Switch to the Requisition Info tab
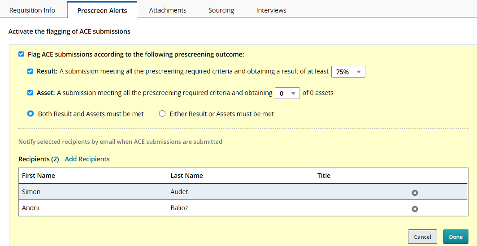The image size is (477, 246). tap(32, 10)
